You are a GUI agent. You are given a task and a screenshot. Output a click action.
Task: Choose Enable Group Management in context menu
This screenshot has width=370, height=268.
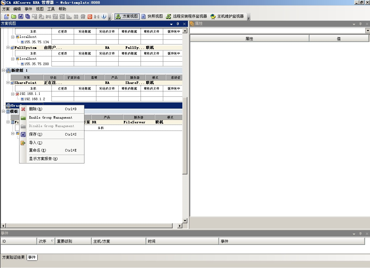pos(51,118)
